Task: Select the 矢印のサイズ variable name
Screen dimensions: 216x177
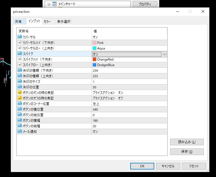Action: (31, 82)
